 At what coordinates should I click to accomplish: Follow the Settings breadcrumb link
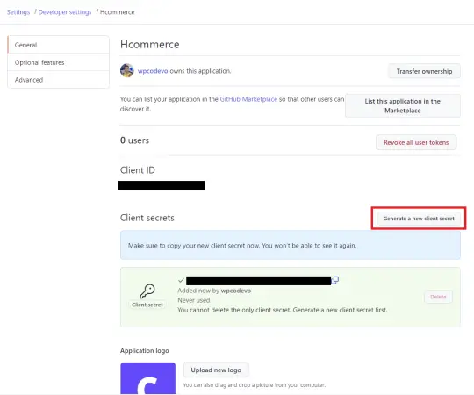[x=18, y=12]
